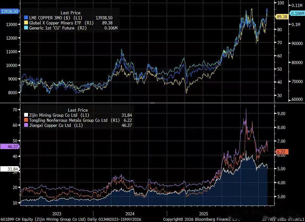Click the Zijin Mining white legend swatch
This screenshot has width=305, height=222.
click(x=26, y=115)
